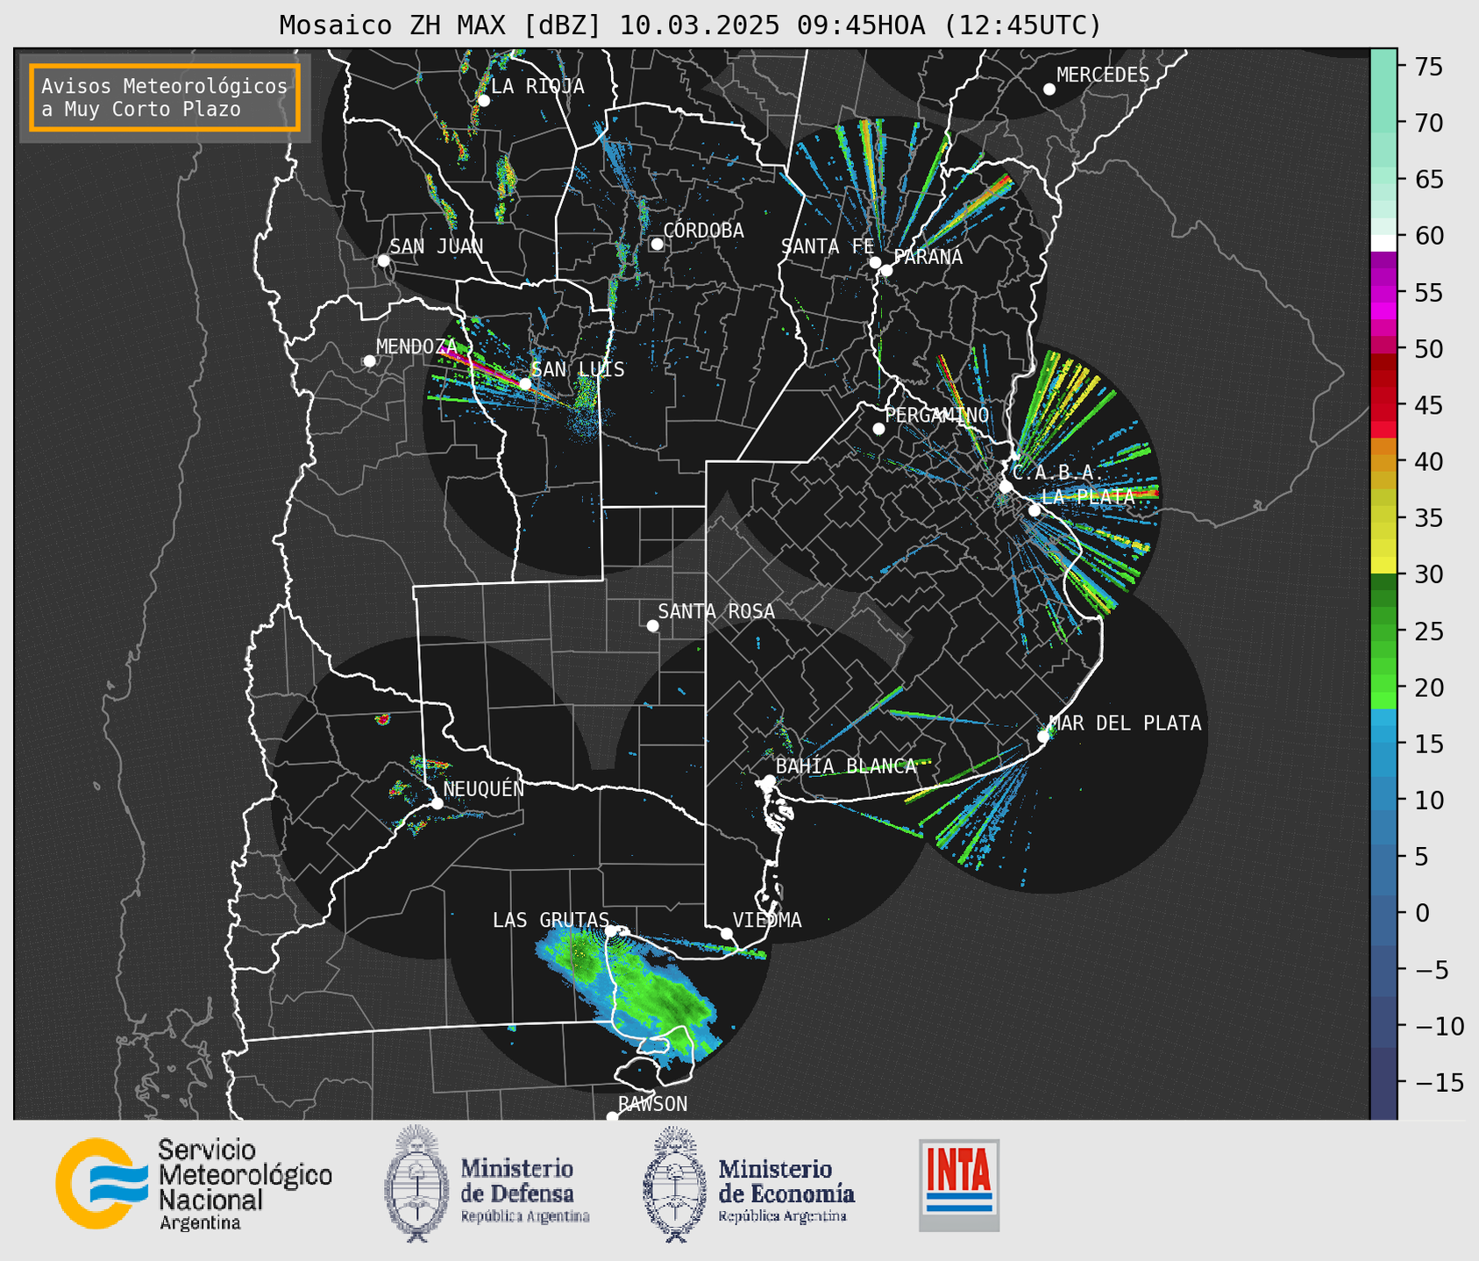
Task: Open Avisos Meteorológicos a Muy Corto Plazo box
Action: click(165, 97)
